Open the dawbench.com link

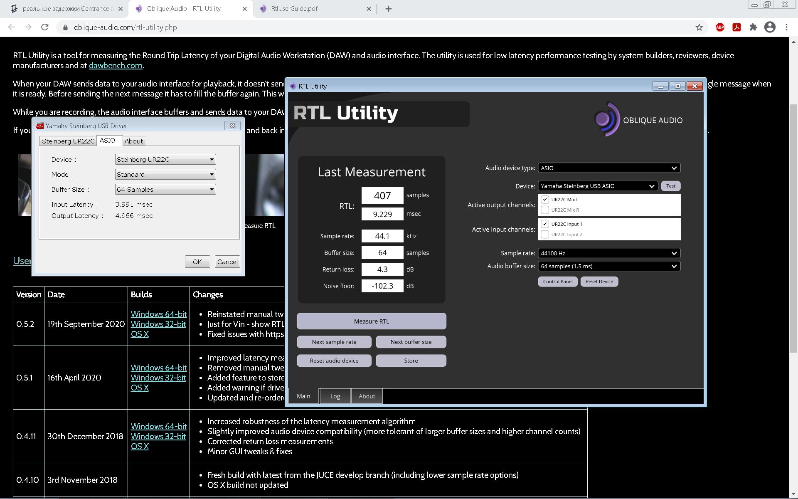[x=116, y=65]
